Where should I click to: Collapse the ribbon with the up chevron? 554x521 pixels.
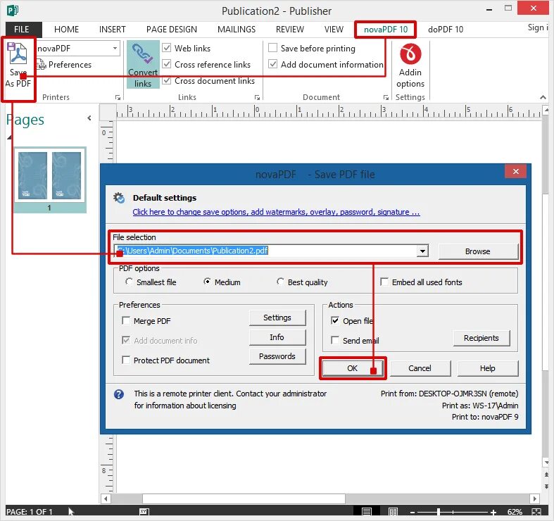(543, 97)
